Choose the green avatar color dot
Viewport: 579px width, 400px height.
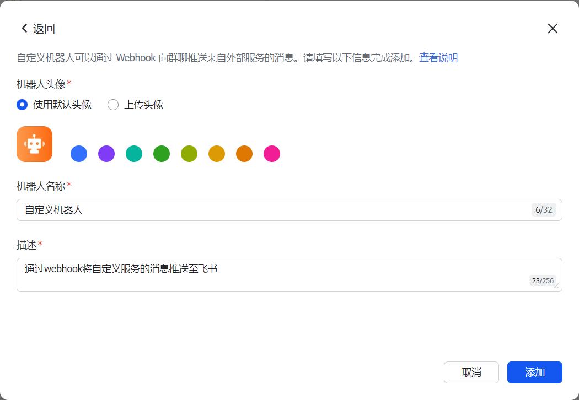pos(161,154)
